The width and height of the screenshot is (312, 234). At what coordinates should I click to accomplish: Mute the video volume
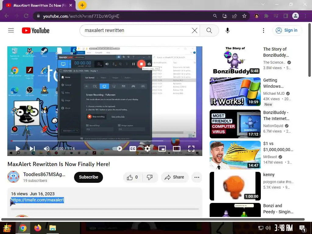tap(47, 148)
